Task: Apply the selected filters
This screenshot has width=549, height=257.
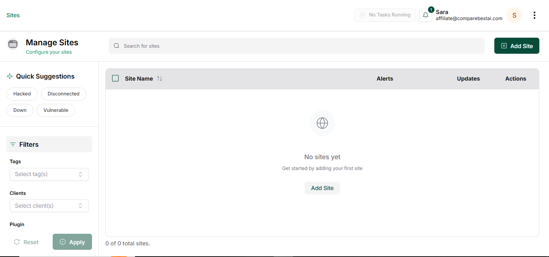Action: coord(72,242)
